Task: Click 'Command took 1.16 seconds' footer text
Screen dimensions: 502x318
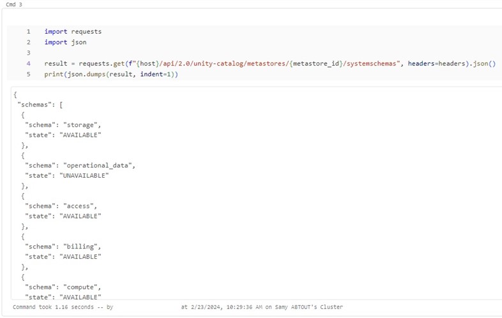Action: pos(53,307)
